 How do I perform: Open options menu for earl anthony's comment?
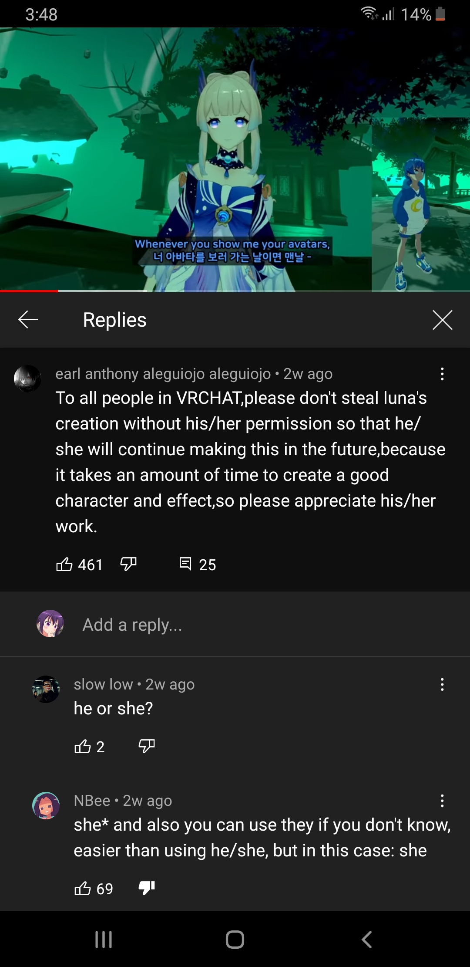coord(442,374)
